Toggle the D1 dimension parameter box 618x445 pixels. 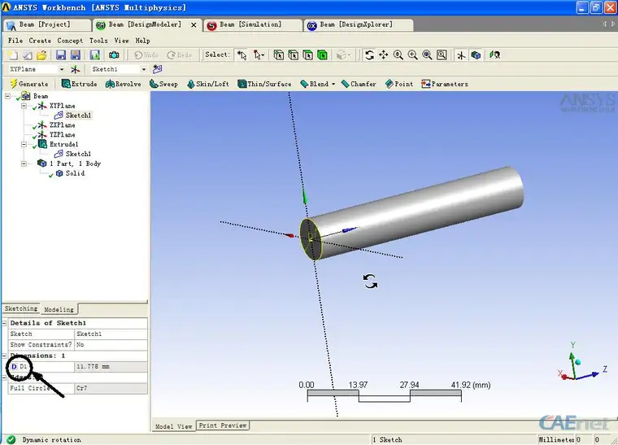[14, 367]
